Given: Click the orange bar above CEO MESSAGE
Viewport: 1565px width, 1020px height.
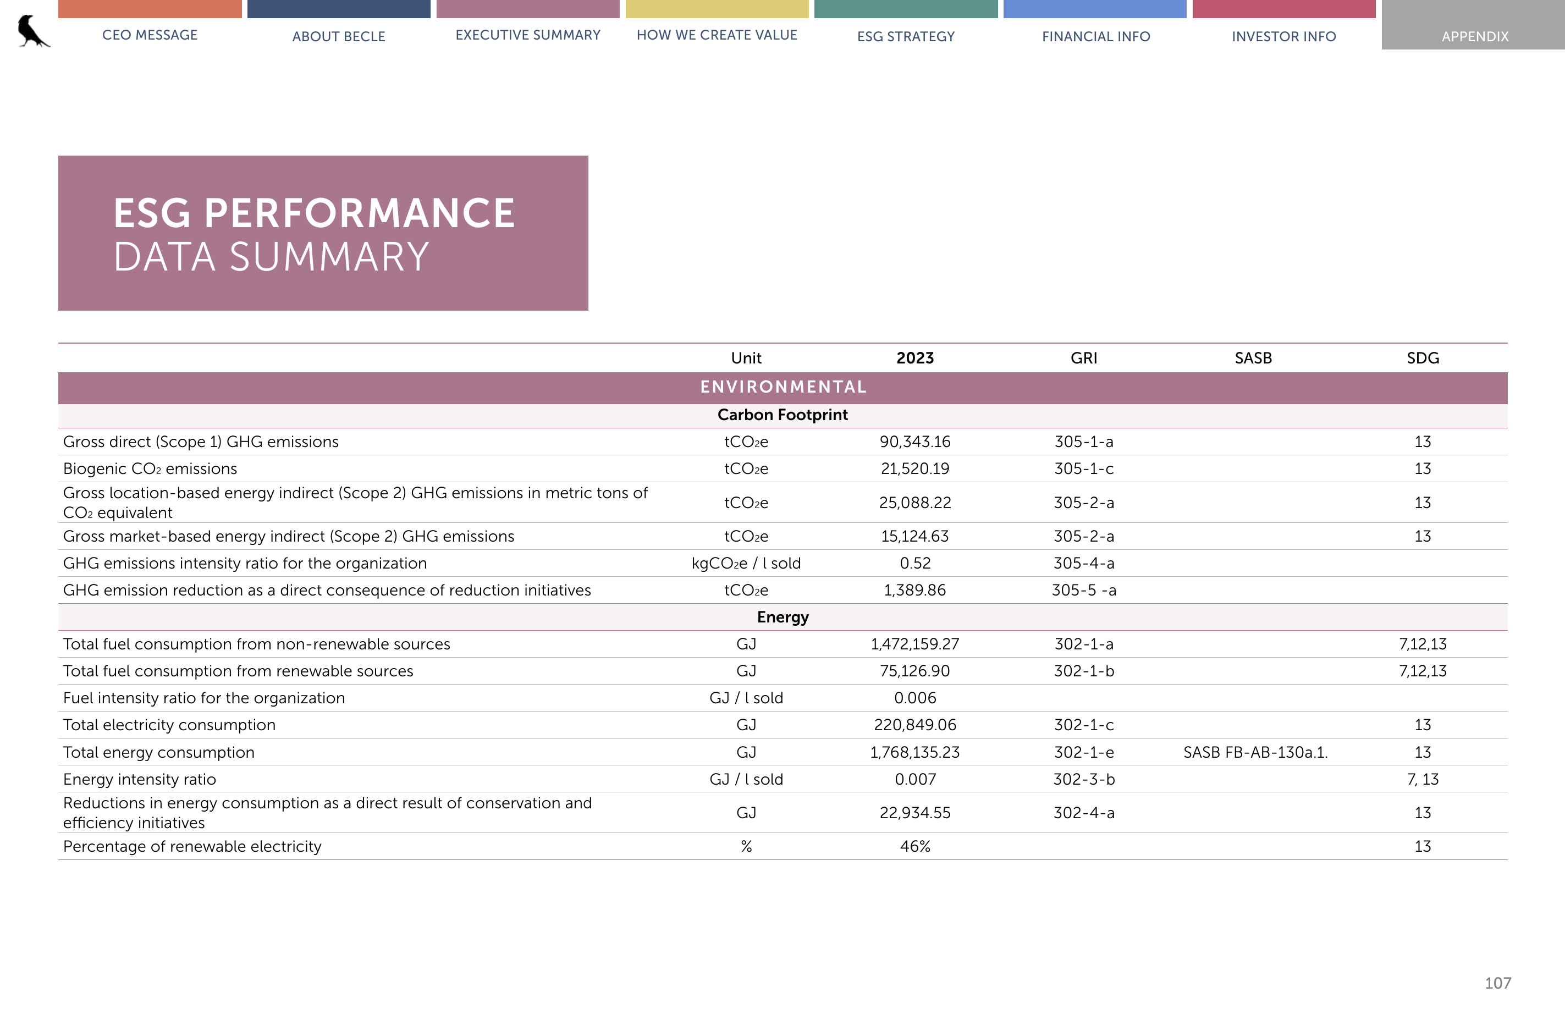Looking at the screenshot, I should pyautogui.click(x=150, y=9).
